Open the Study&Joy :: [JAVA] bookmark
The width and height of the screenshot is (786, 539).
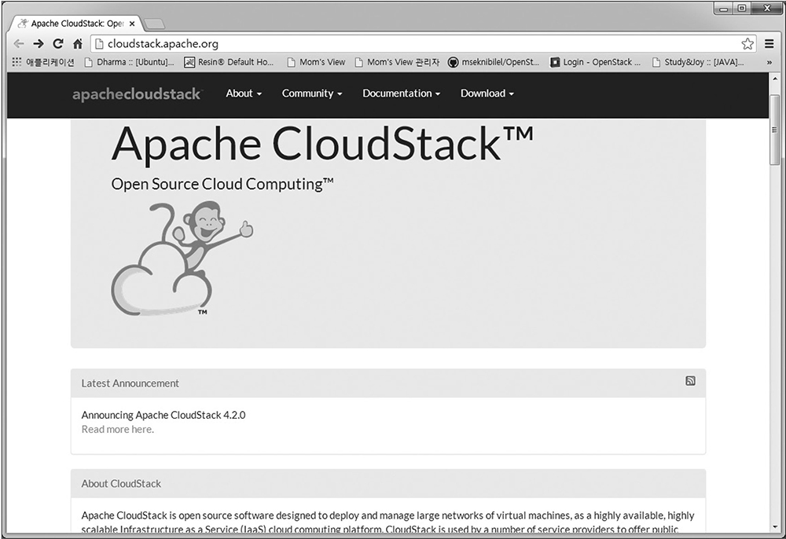[x=698, y=62]
